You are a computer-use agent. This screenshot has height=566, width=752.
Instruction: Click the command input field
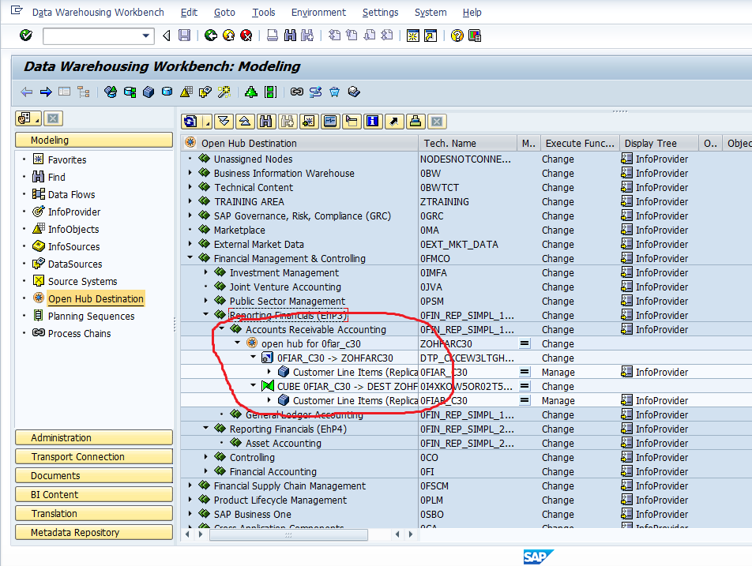click(x=92, y=36)
